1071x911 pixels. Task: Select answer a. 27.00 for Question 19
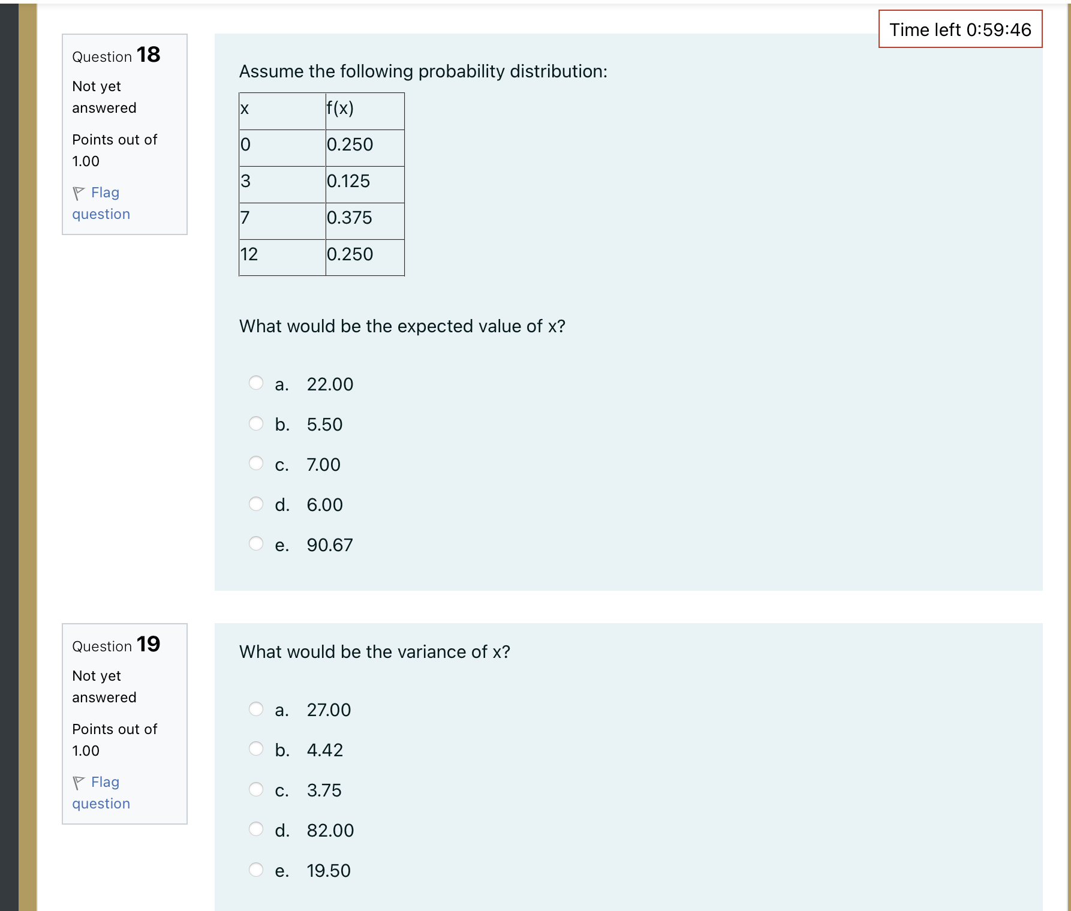coord(256,708)
